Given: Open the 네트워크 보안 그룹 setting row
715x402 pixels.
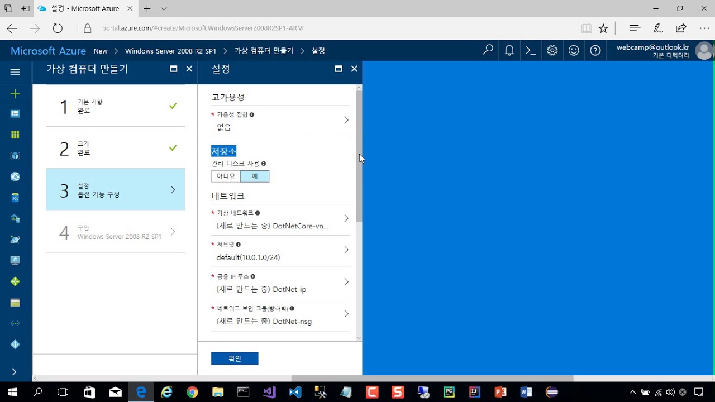Looking at the screenshot, I should [280, 315].
